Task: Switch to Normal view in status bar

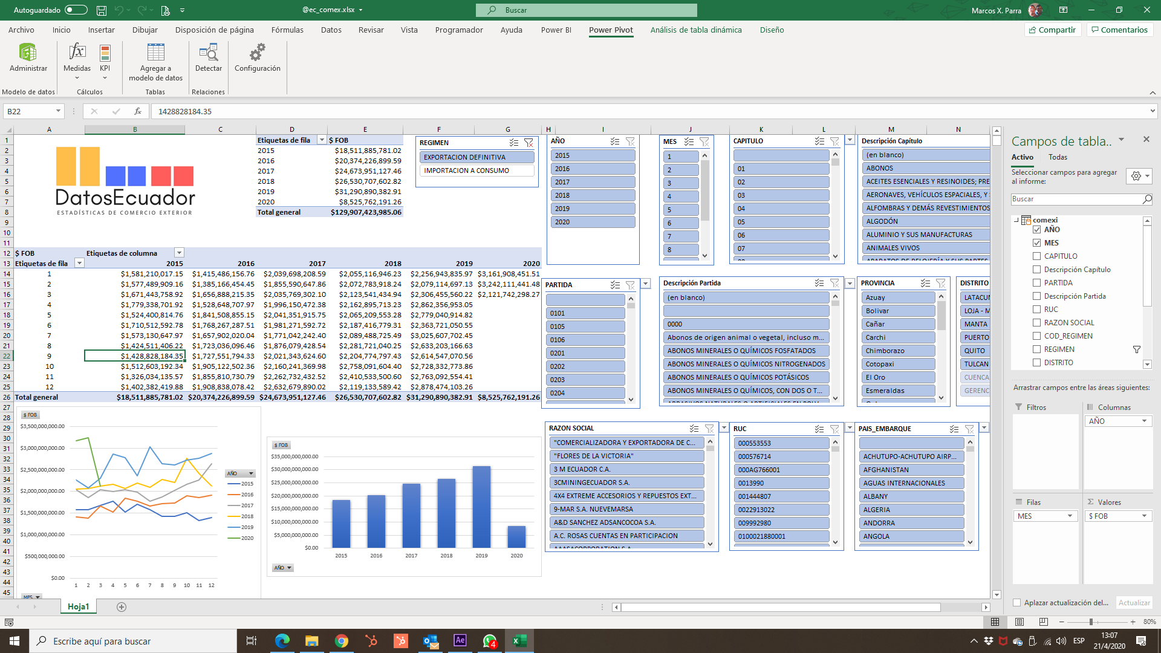Action: (x=995, y=622)
